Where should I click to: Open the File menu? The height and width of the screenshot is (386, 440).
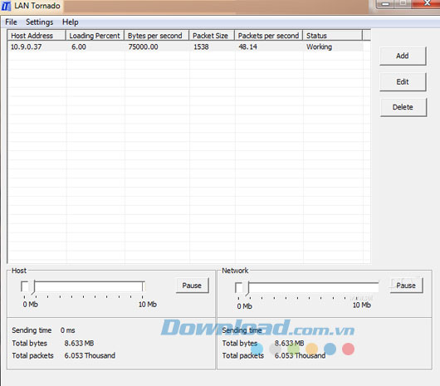click(11, 22)
